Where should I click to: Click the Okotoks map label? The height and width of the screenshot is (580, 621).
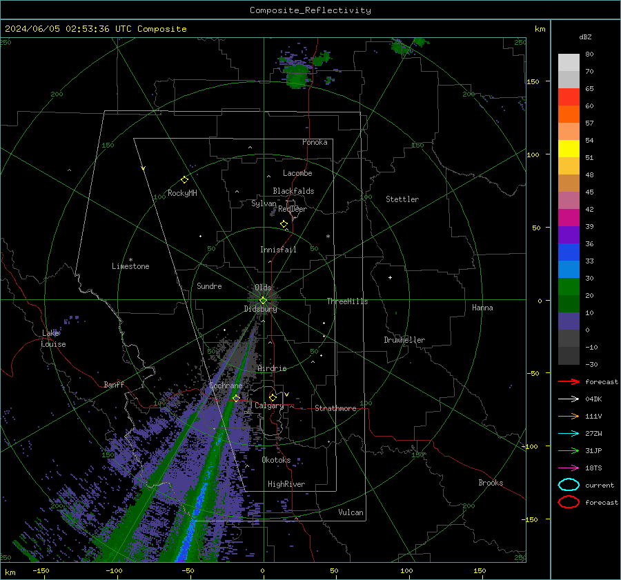coord(276,460)
